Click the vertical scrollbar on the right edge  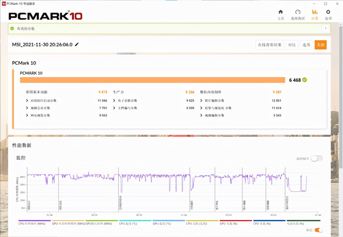[341, 96]
